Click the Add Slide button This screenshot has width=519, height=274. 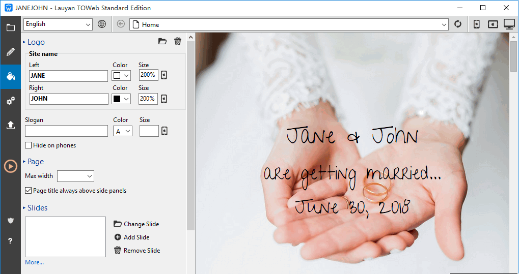tap(132, 237)
